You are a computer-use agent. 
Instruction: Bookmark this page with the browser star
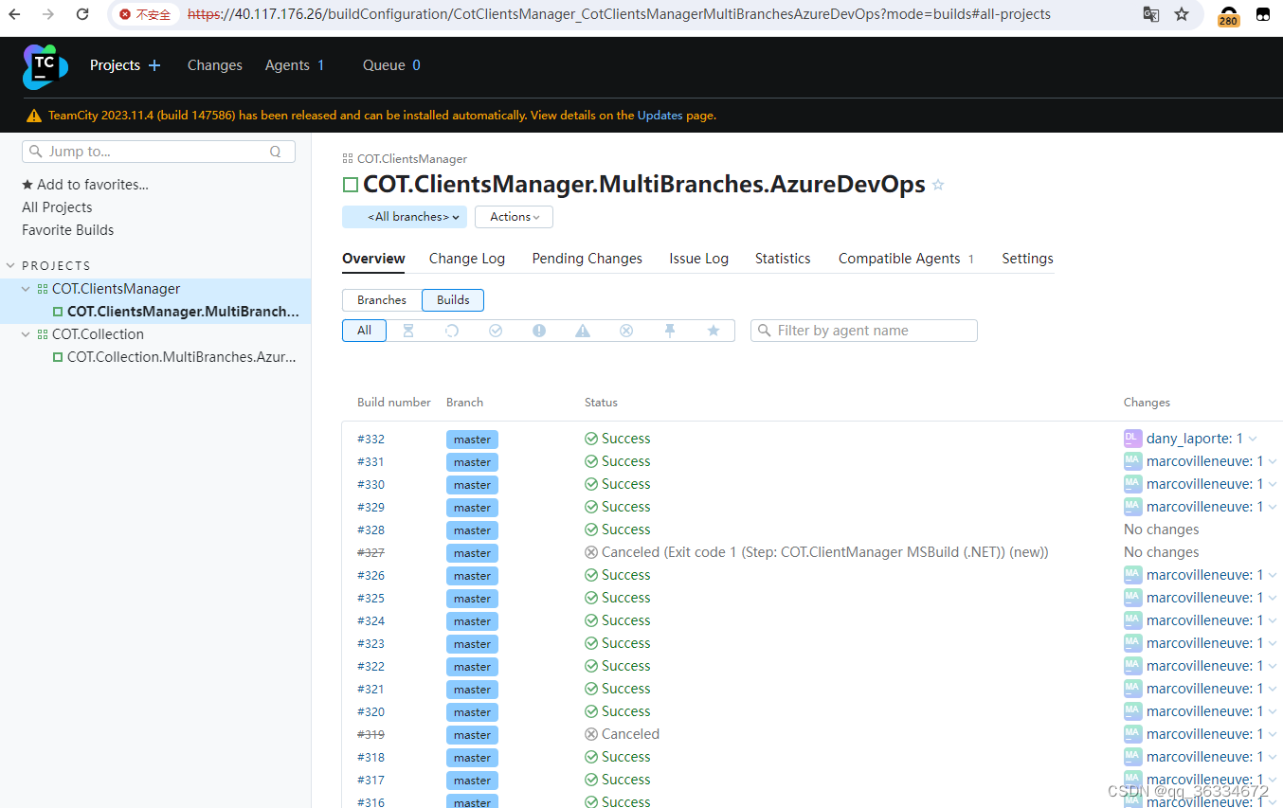[x=1182, y=14]
